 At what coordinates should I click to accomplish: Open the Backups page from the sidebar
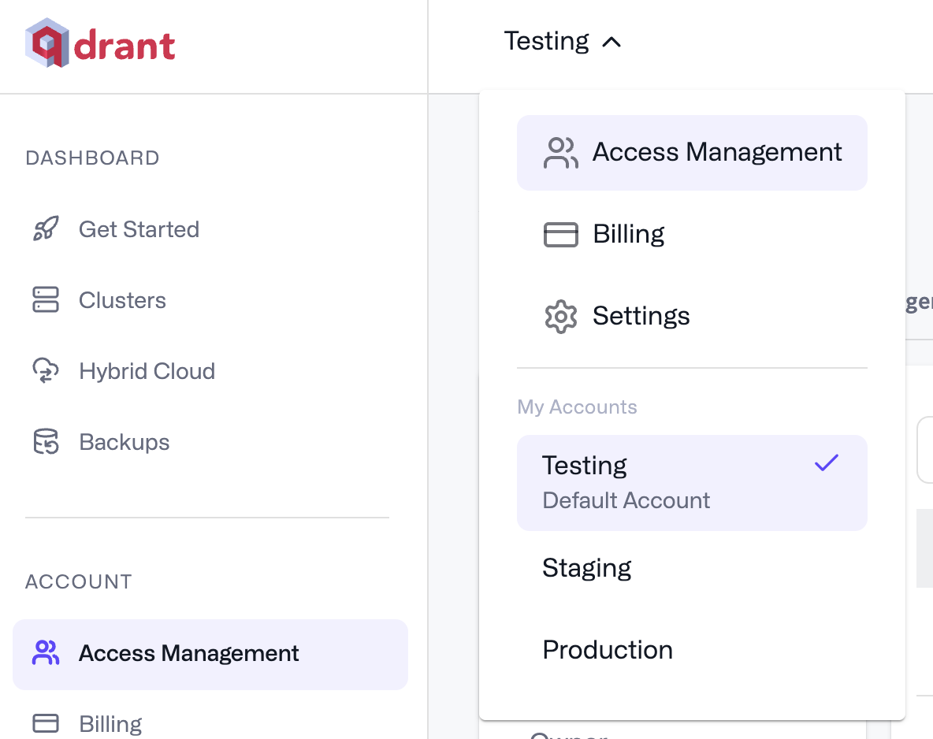(x=125, y=442)
